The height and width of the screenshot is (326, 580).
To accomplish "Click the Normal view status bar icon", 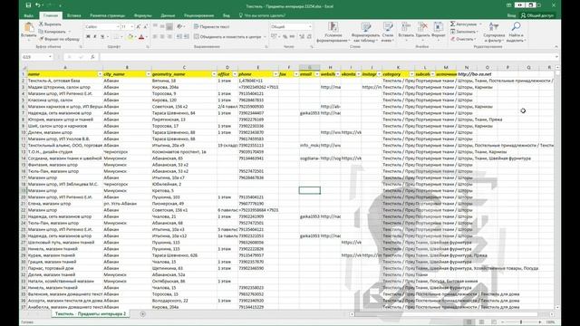I will (469, 322).
